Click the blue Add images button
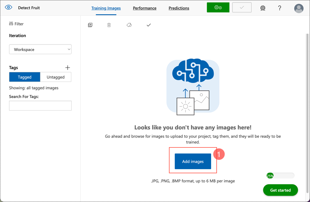 coord(193,161)
